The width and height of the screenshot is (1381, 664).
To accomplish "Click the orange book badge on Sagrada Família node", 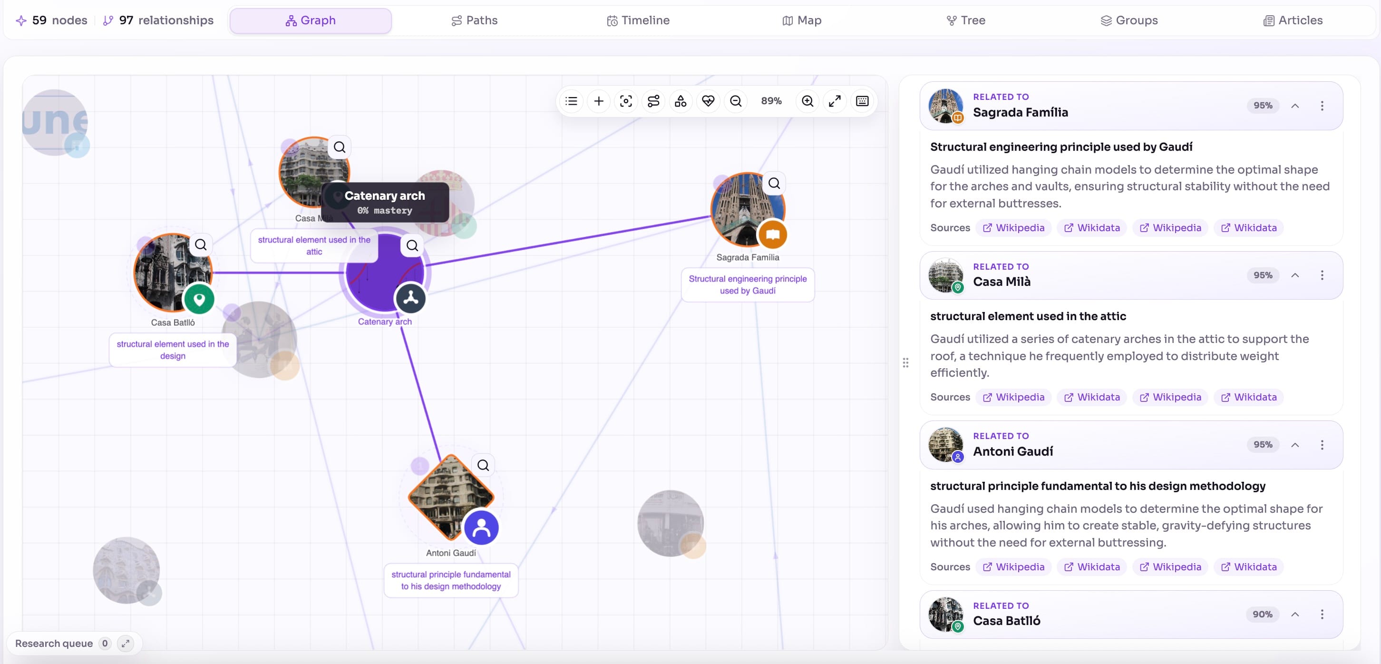I will click(772, 234).
